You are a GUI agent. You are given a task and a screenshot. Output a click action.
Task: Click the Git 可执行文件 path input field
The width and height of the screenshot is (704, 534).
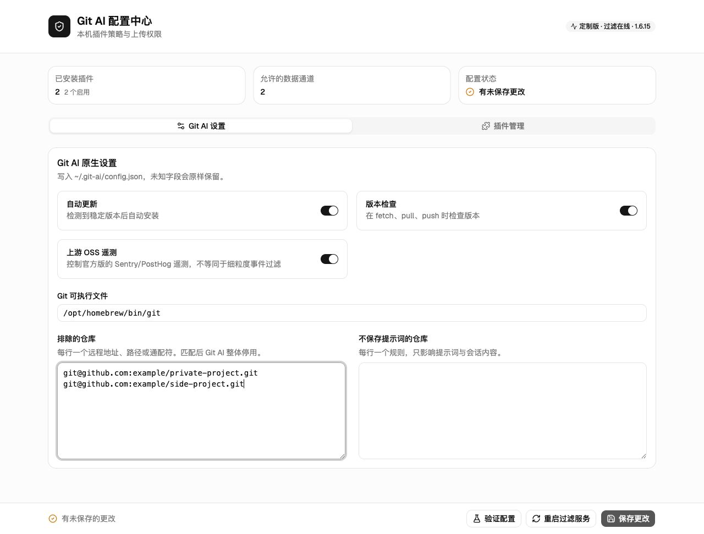pyautogui.click(x=352, y=313)
